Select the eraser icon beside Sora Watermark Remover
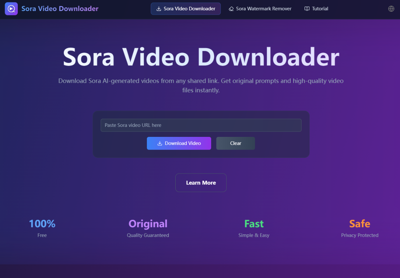The image size is (400, 278). [231, 8]
